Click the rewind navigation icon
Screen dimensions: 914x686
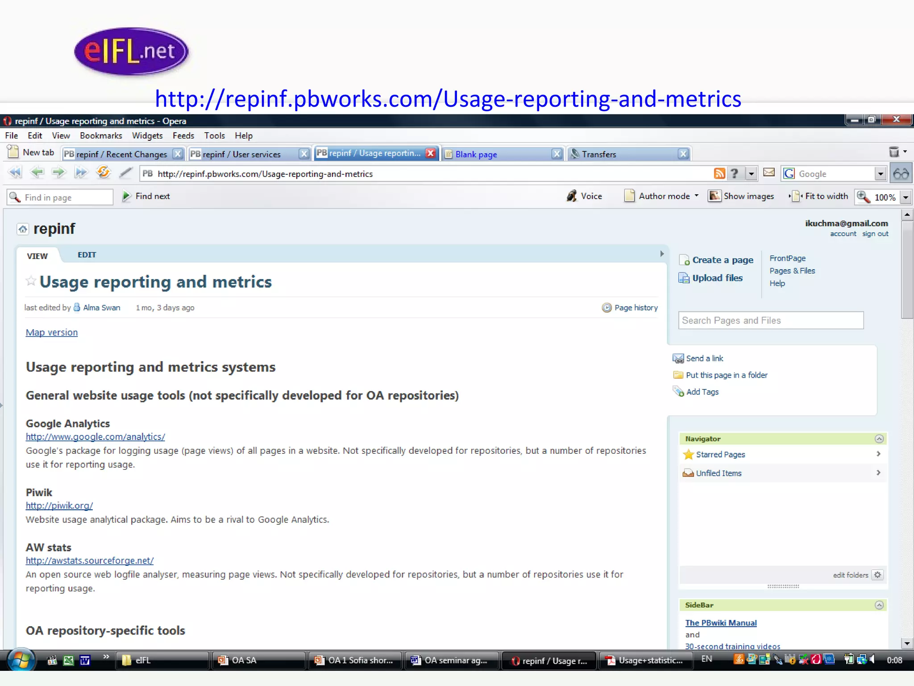[15, 172]
